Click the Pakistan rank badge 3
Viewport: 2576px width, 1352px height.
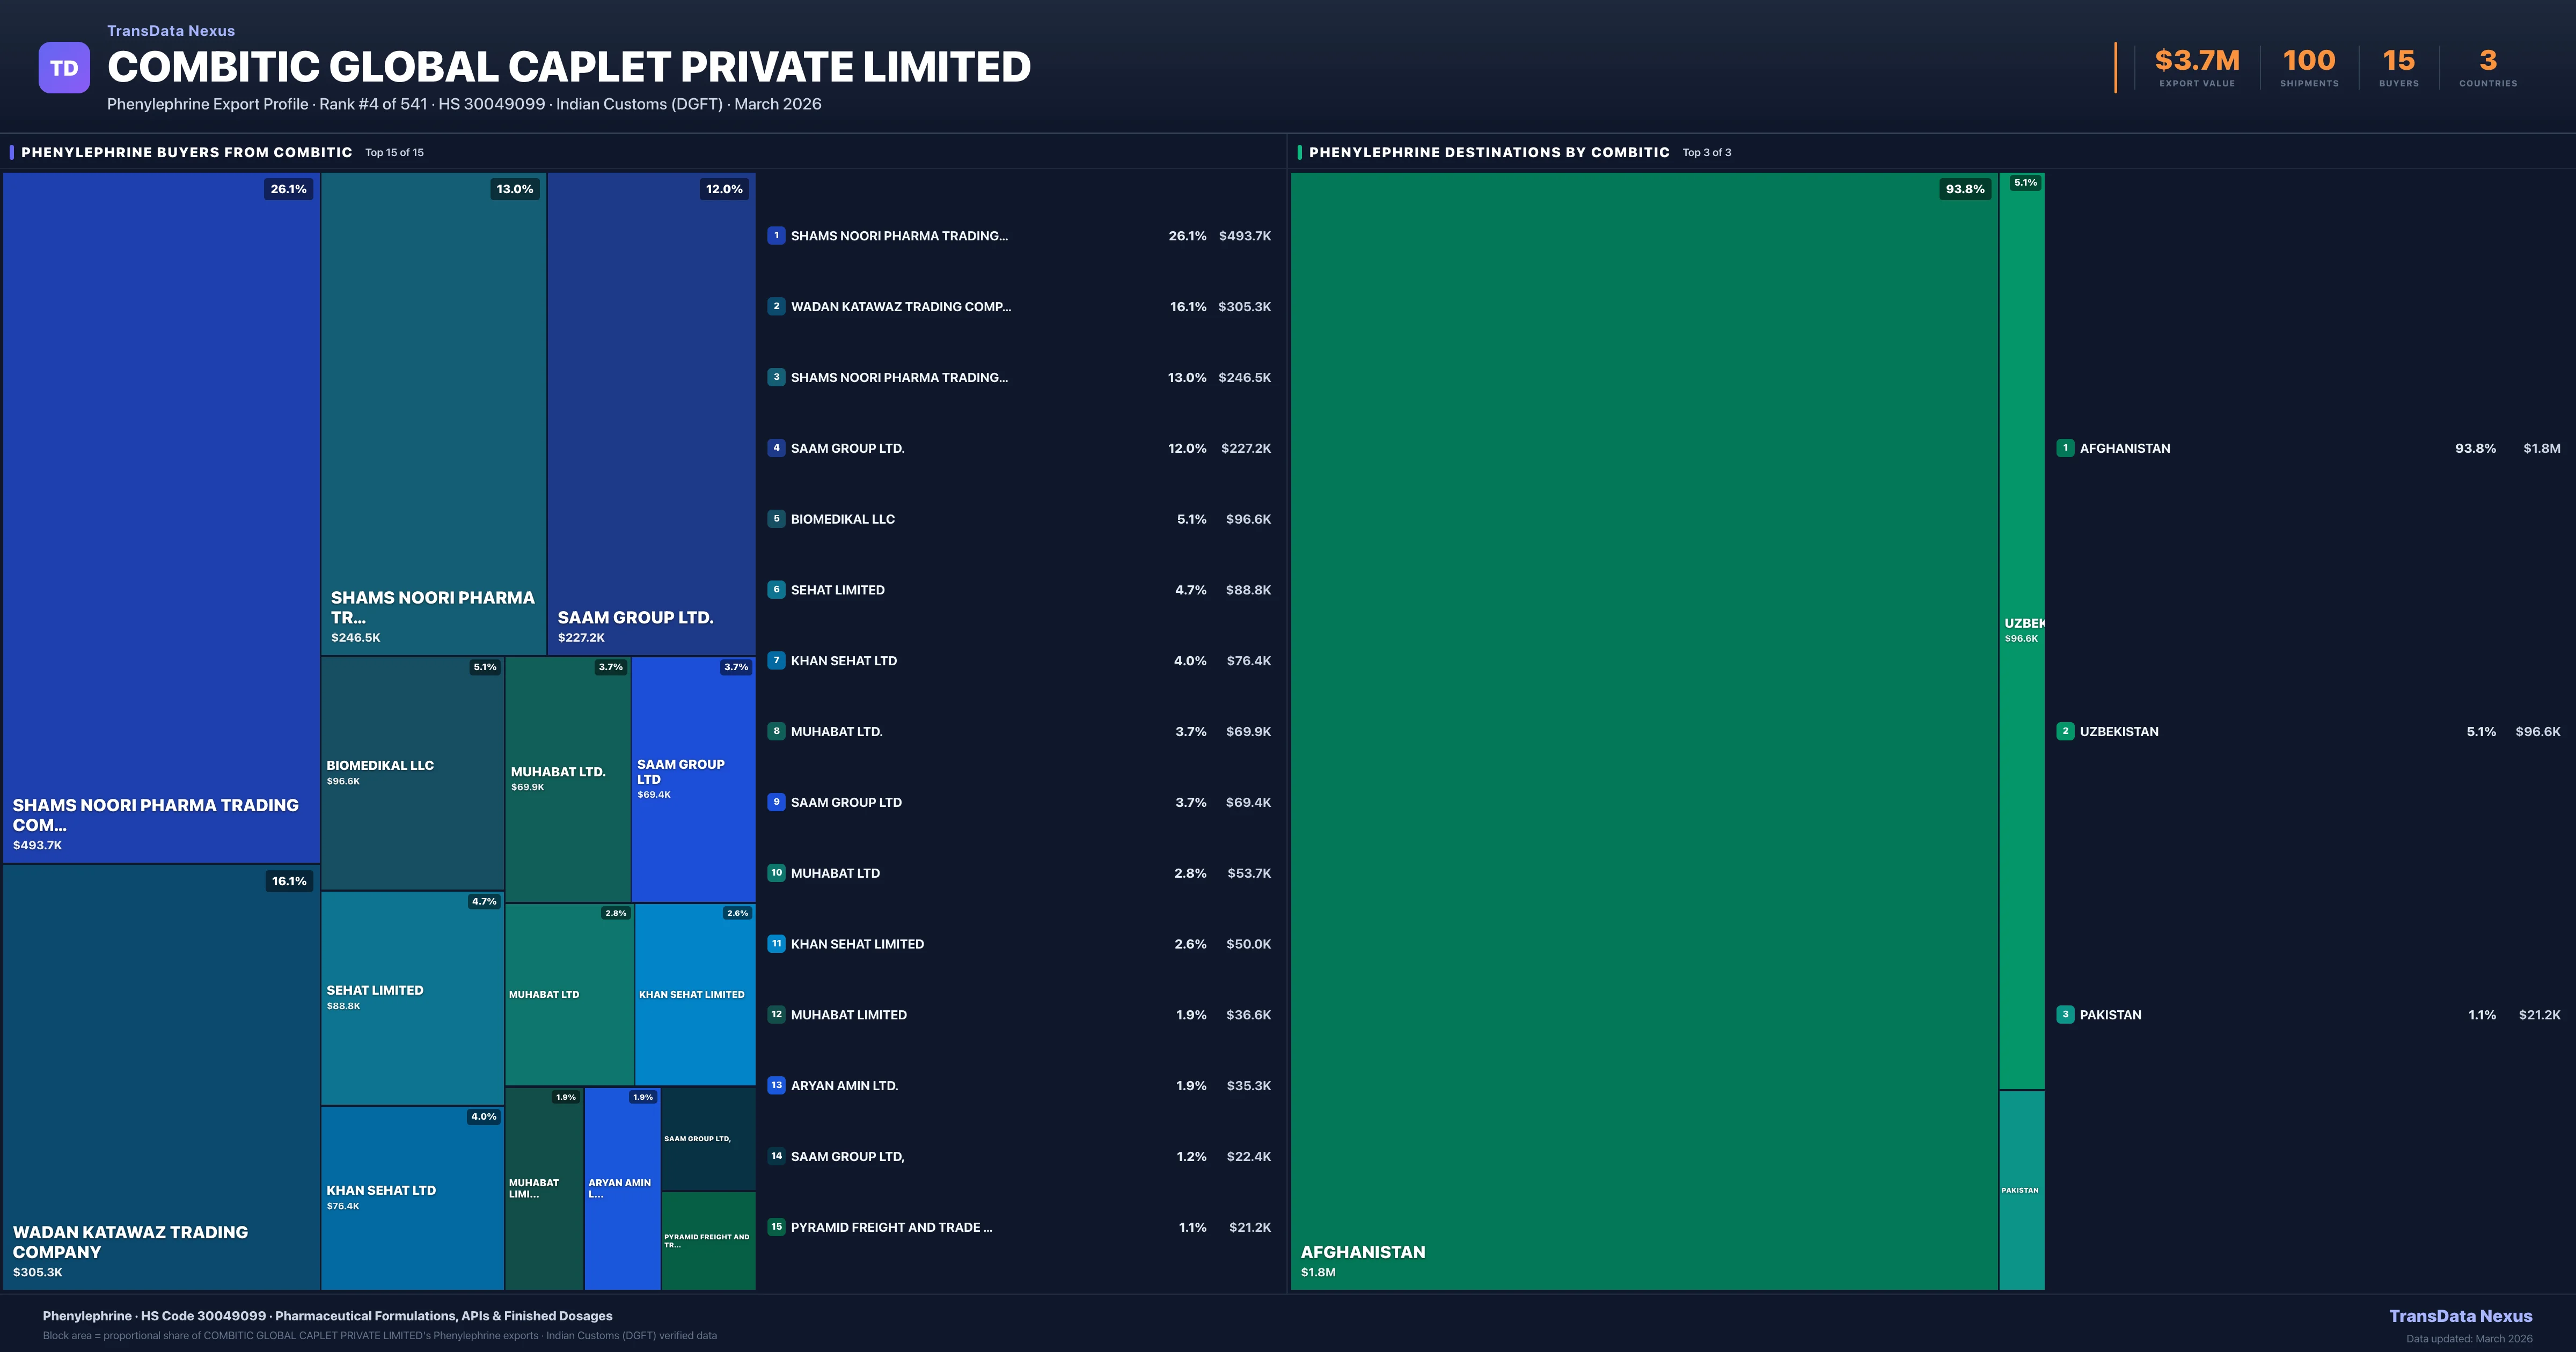point(2066,1014)
